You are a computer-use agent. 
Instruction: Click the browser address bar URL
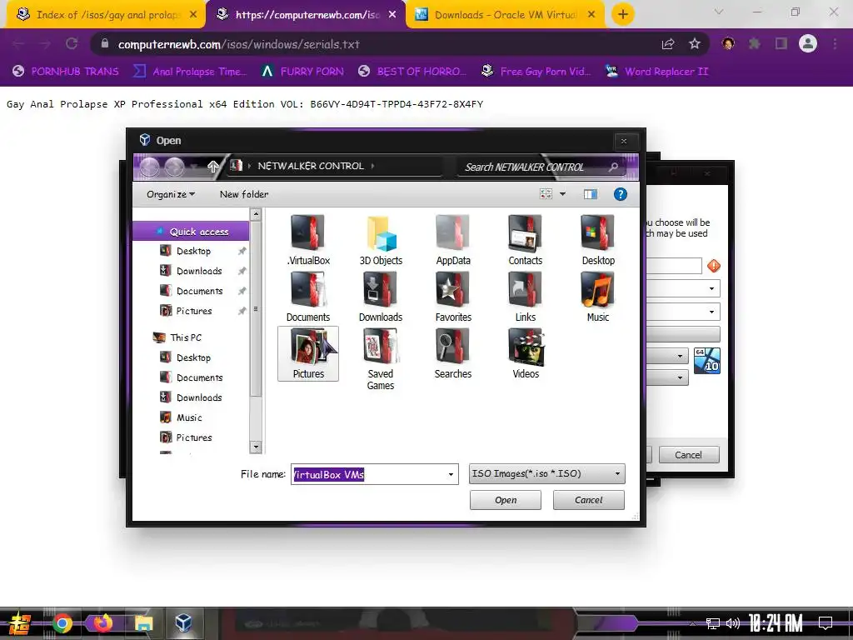(238, 45)
